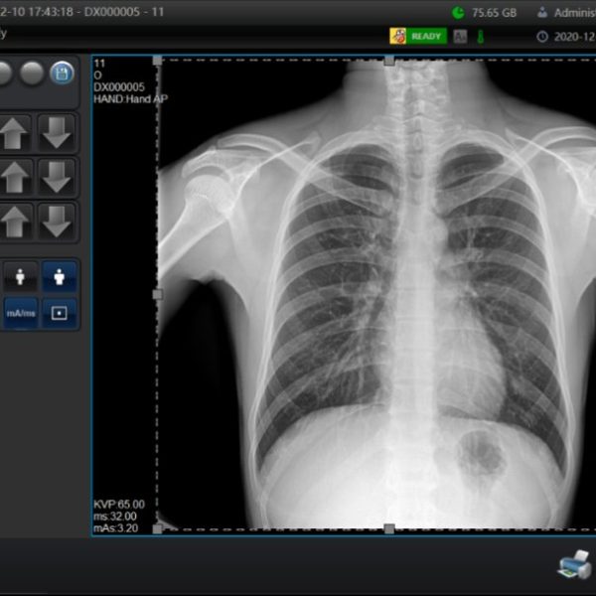Screen dimensions: 596x596
Task: Click the down arrow in the first arrow row
Action: (57, 132)
